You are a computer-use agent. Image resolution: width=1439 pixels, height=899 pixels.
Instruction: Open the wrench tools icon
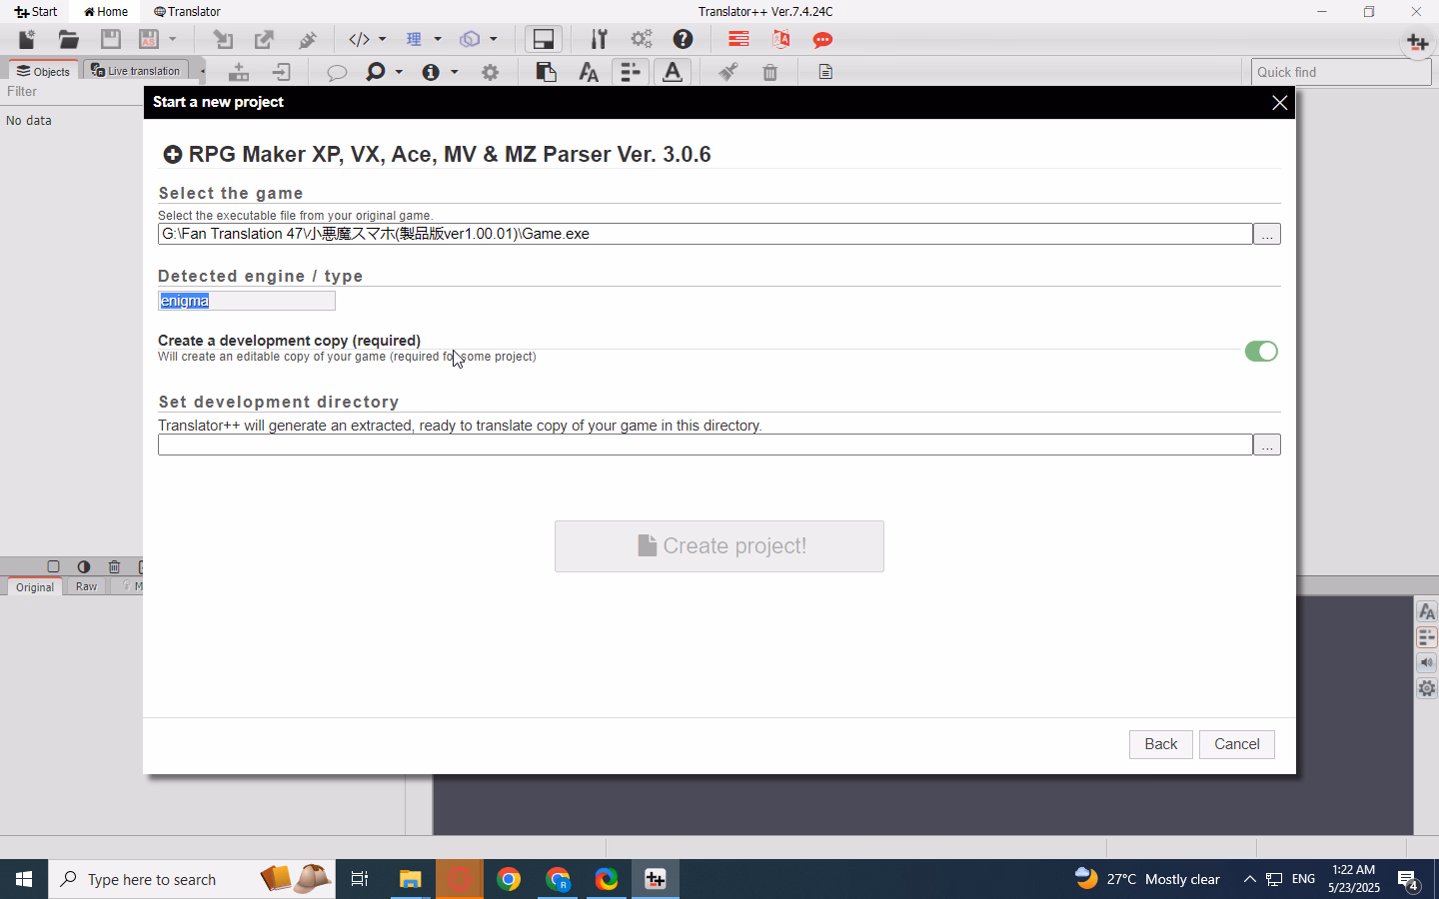click(599, 39)
